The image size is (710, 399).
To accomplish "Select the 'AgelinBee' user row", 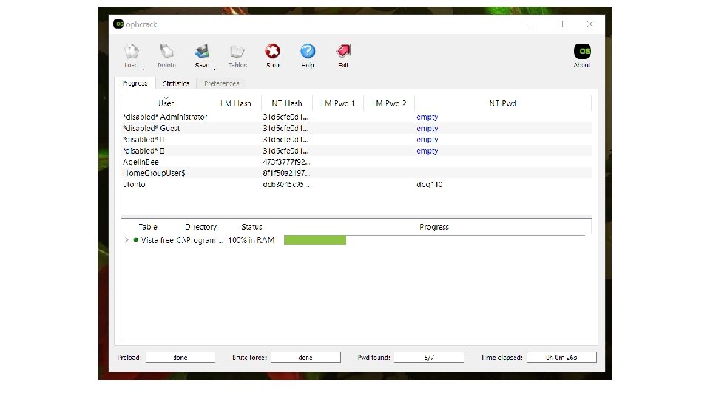I will [x=356, y=162].
